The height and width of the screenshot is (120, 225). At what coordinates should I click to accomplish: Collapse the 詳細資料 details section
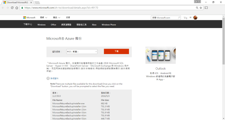click(48, 78)
